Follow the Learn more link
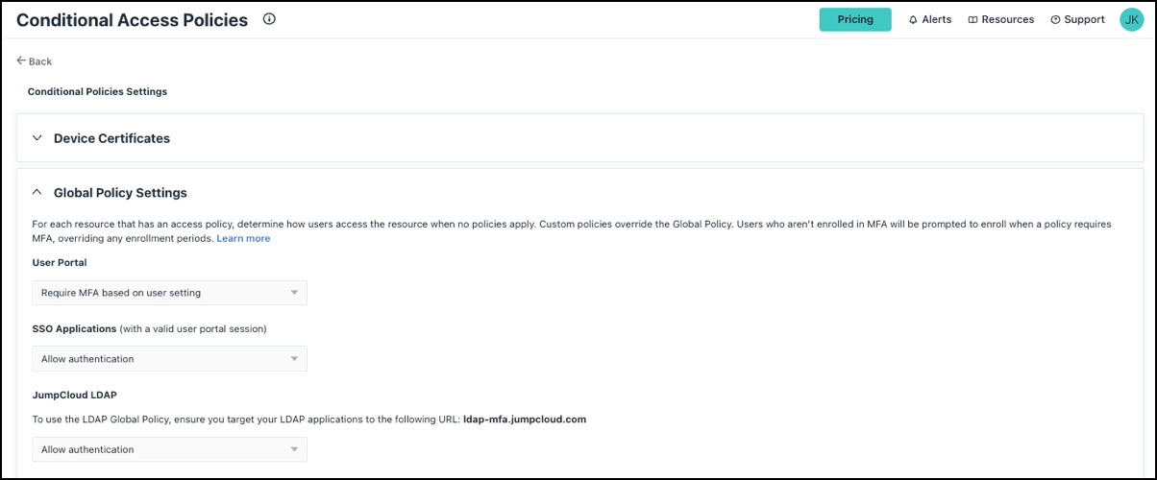Screen dimensions: 1157x480 point(243,238)
